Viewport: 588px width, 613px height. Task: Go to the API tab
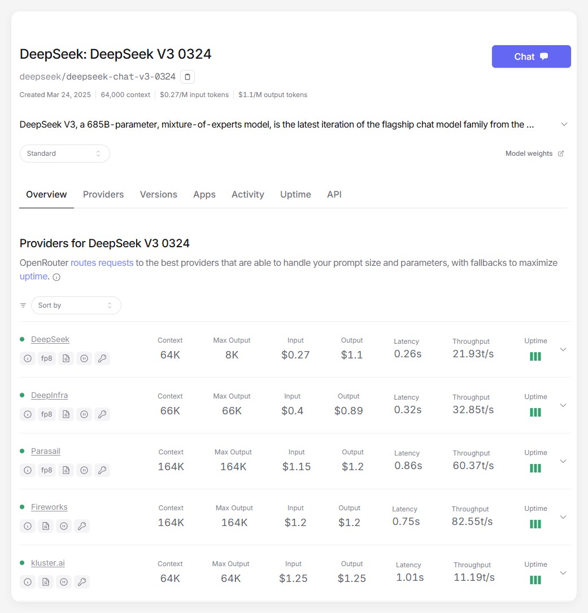tap(334, 194)
